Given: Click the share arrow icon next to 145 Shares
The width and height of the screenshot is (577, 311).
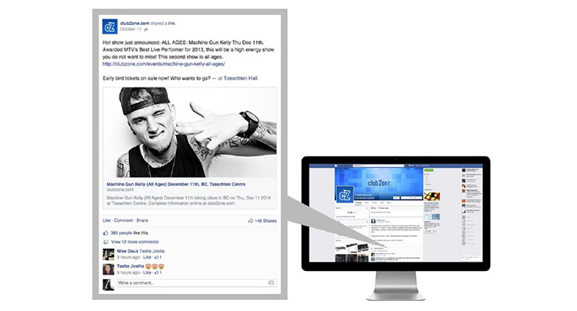Looking at the screenshot, I should pyautogui.click(x=251, y=221).
